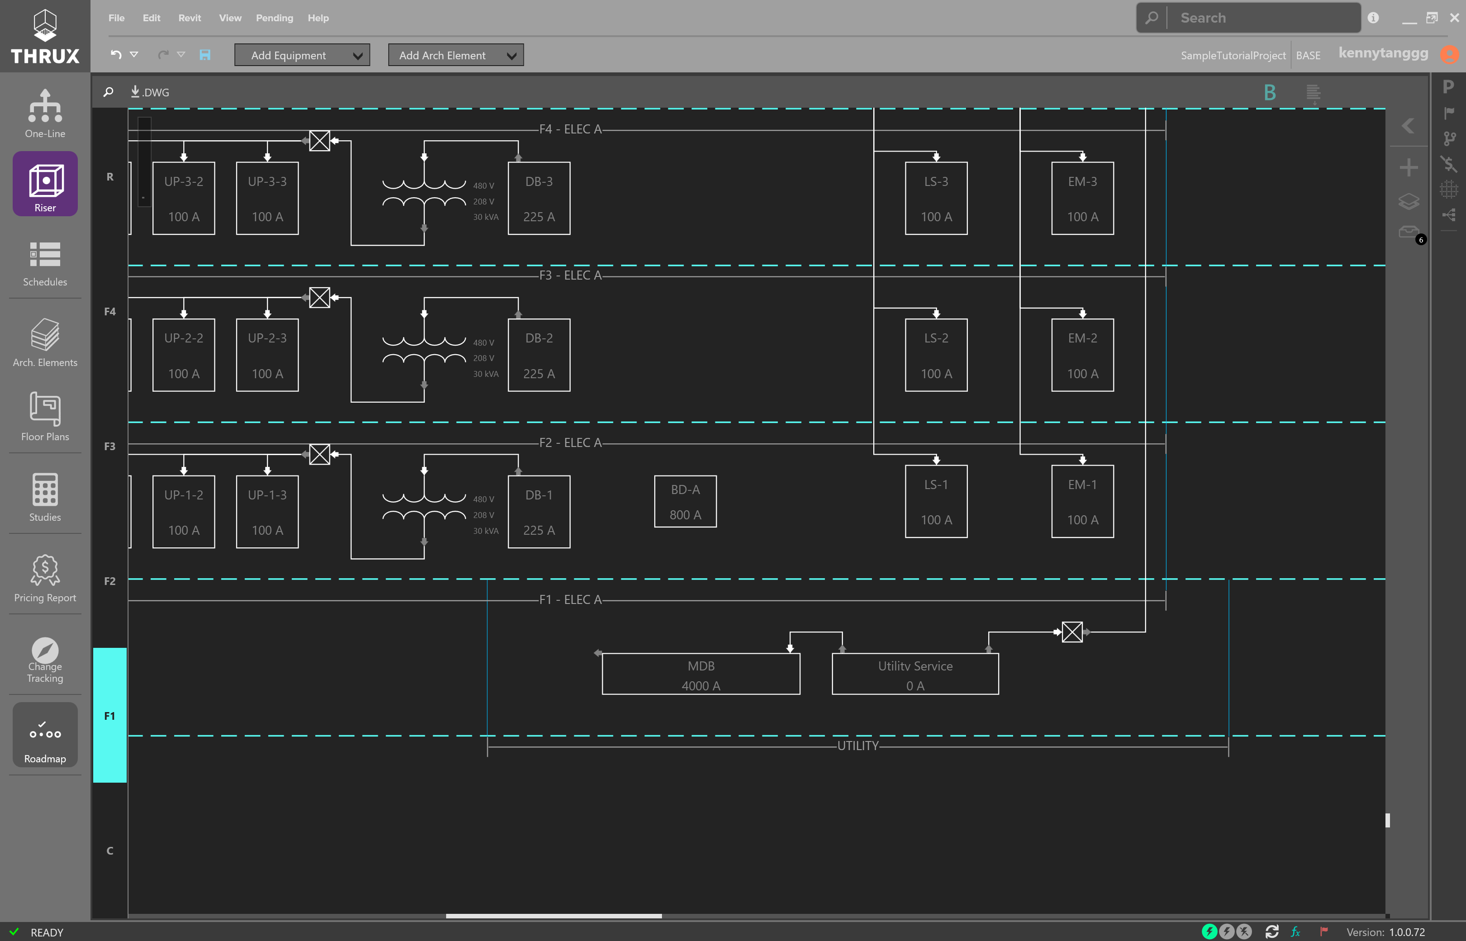Image resolution: width=1466 pixels, height=941 pixels.
Task: Select the Riser sidebar icon
Action: pos(45,183)
